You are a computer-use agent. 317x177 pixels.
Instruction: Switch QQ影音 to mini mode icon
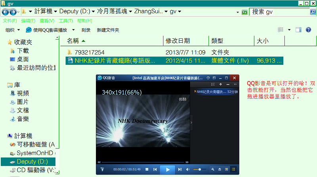pos(214,78)
